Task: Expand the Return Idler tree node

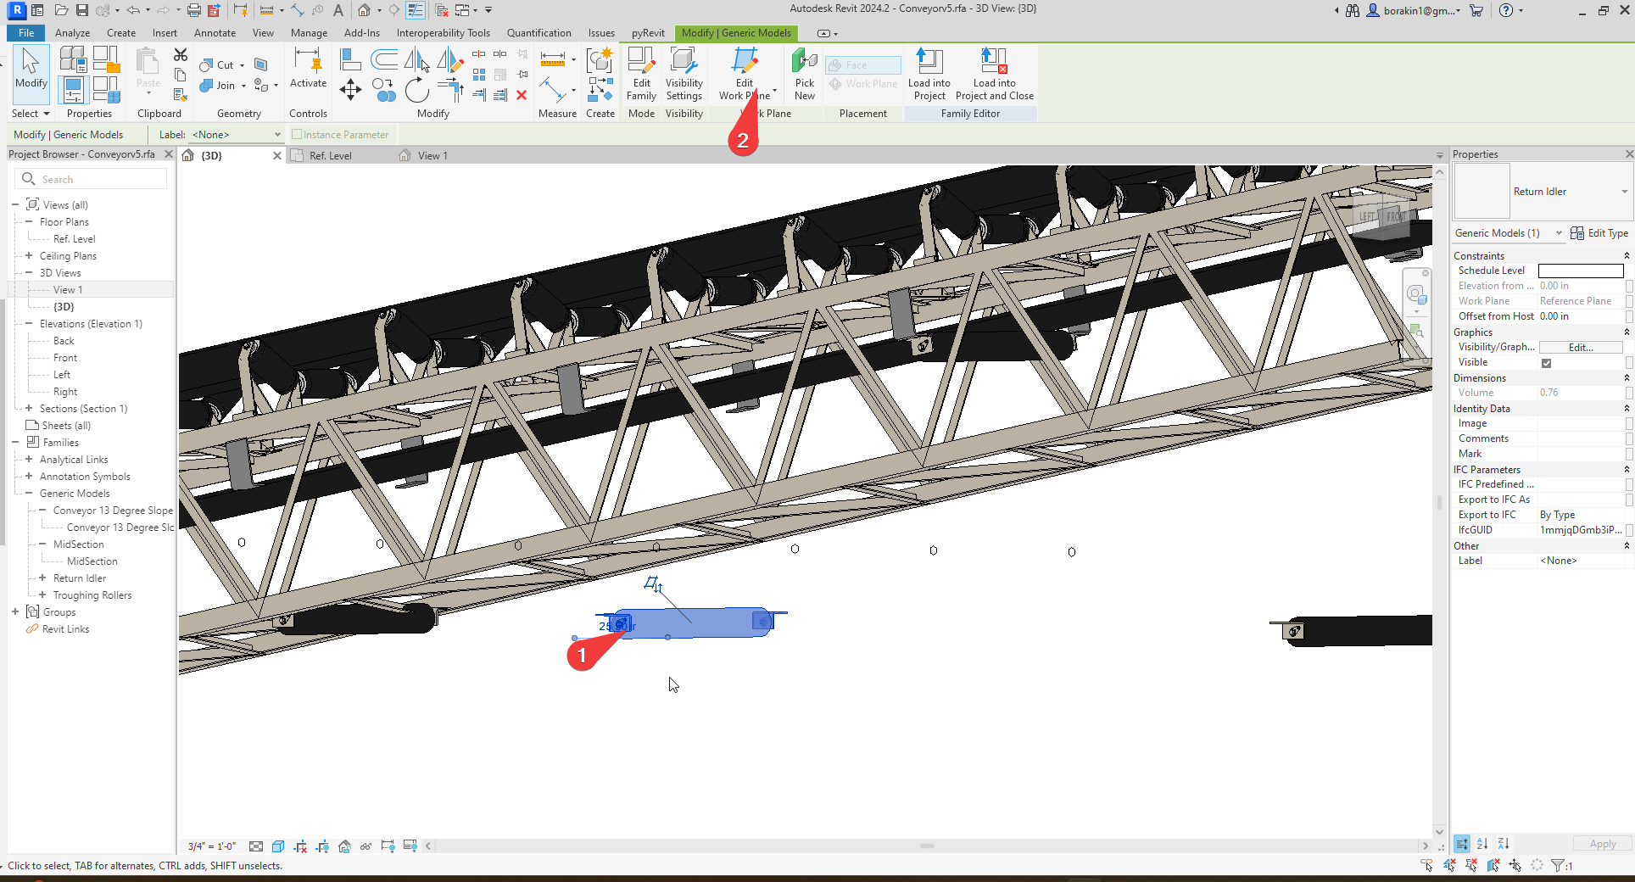Action: tap(42, 578)
